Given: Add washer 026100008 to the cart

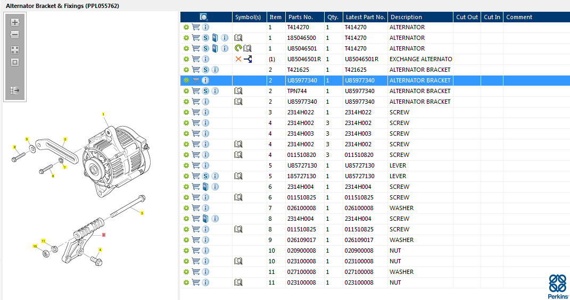Looking at the screenshot, I should [196, 208].
